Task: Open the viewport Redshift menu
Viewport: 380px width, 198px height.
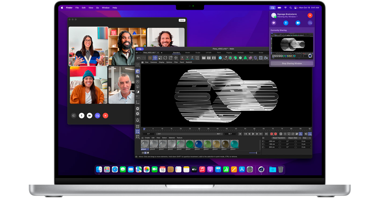Action: pyautogui.click(x=189, y=62)
